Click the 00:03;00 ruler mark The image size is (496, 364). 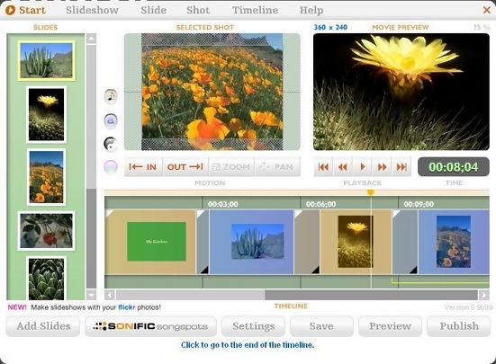(x=222, y=204)
